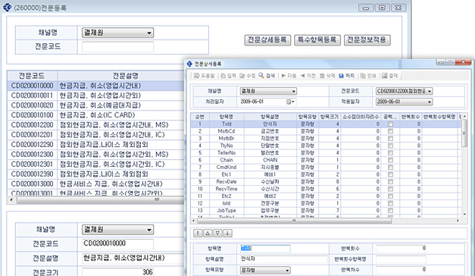Toggle the 공백 checkbox in RecvDate row
This screenshot has height=276, width=475.
pyautogui.click(x=390, y=182)
